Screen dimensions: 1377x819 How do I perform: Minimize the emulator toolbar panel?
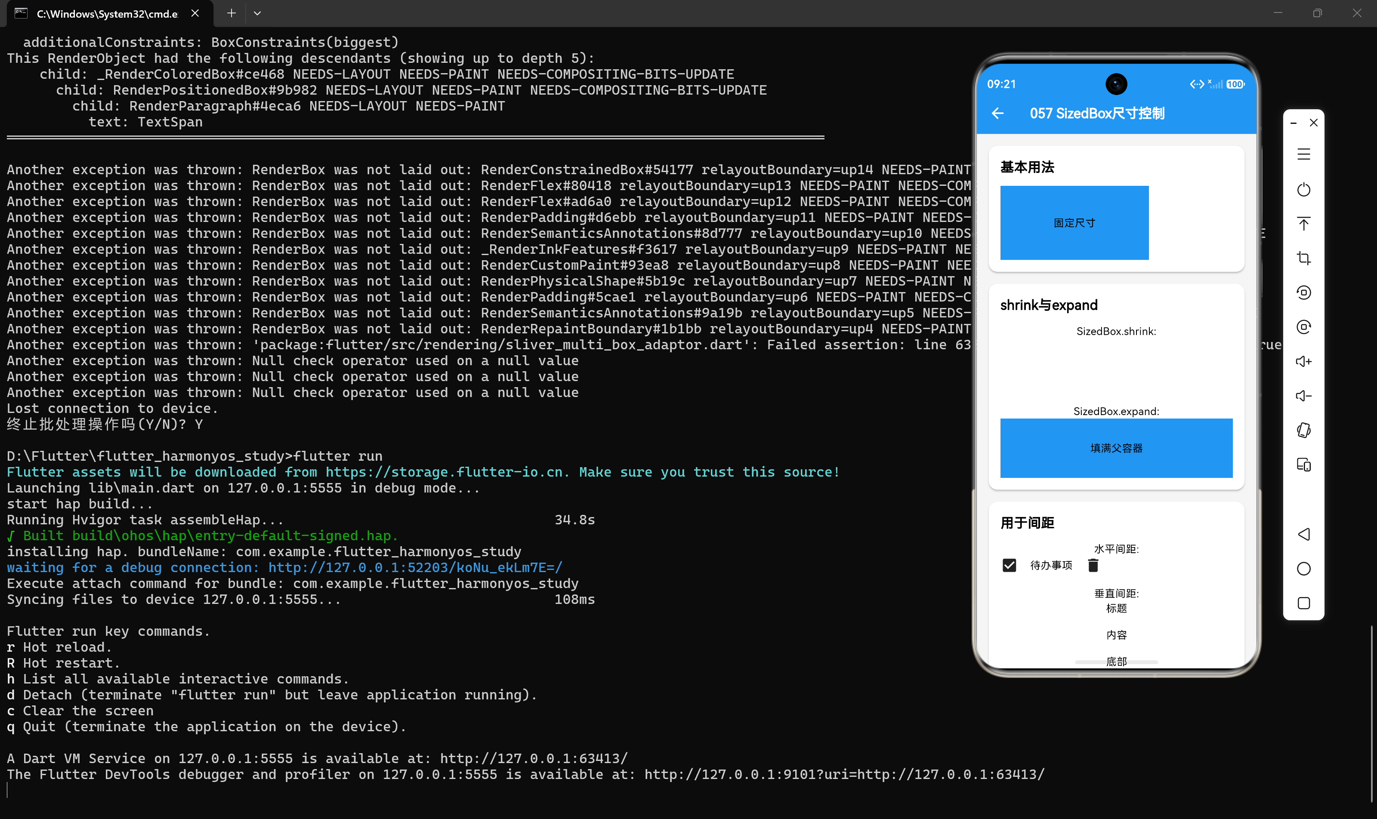pos(1293,123)
